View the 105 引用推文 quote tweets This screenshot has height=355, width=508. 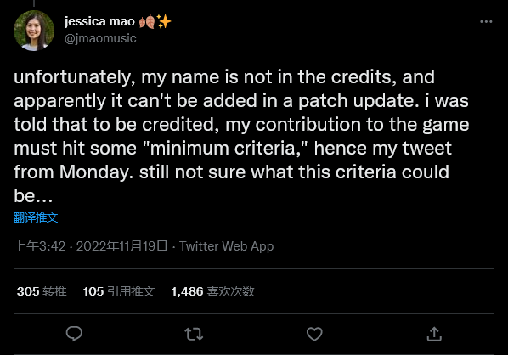(119, 291)
